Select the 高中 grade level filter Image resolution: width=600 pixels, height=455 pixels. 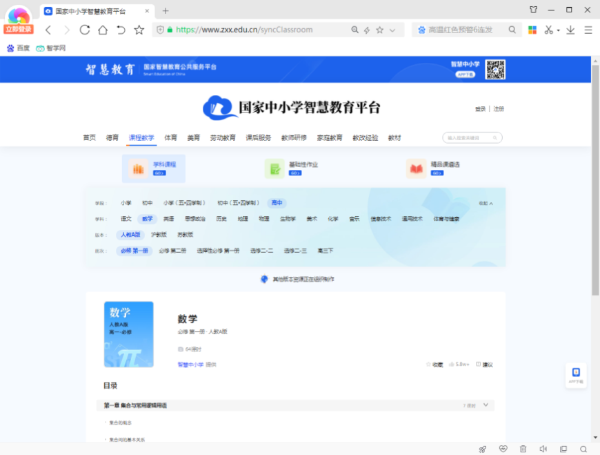(277, 203)
